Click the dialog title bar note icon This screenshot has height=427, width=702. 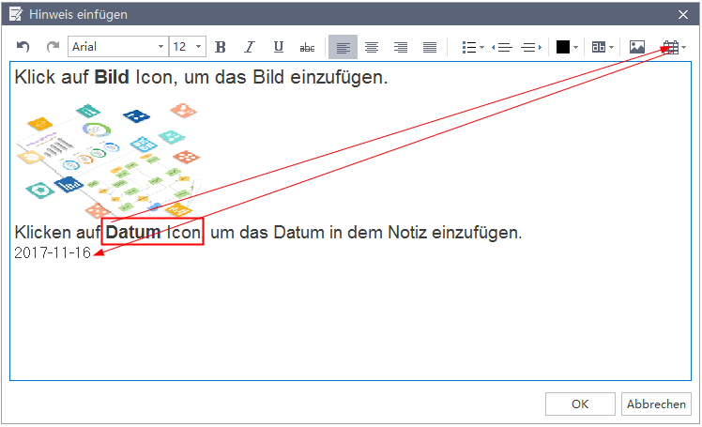coord(16,14)
